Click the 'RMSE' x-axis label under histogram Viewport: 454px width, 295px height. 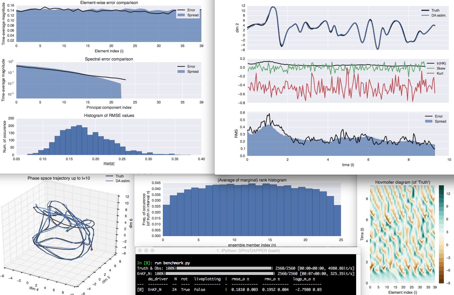(109, 164)
